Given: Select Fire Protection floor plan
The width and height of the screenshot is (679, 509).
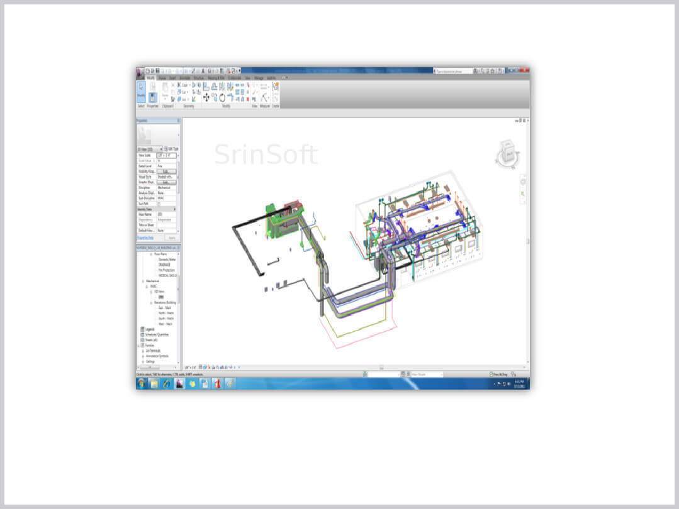Looking at the screenshot, I should pos(167,270).
